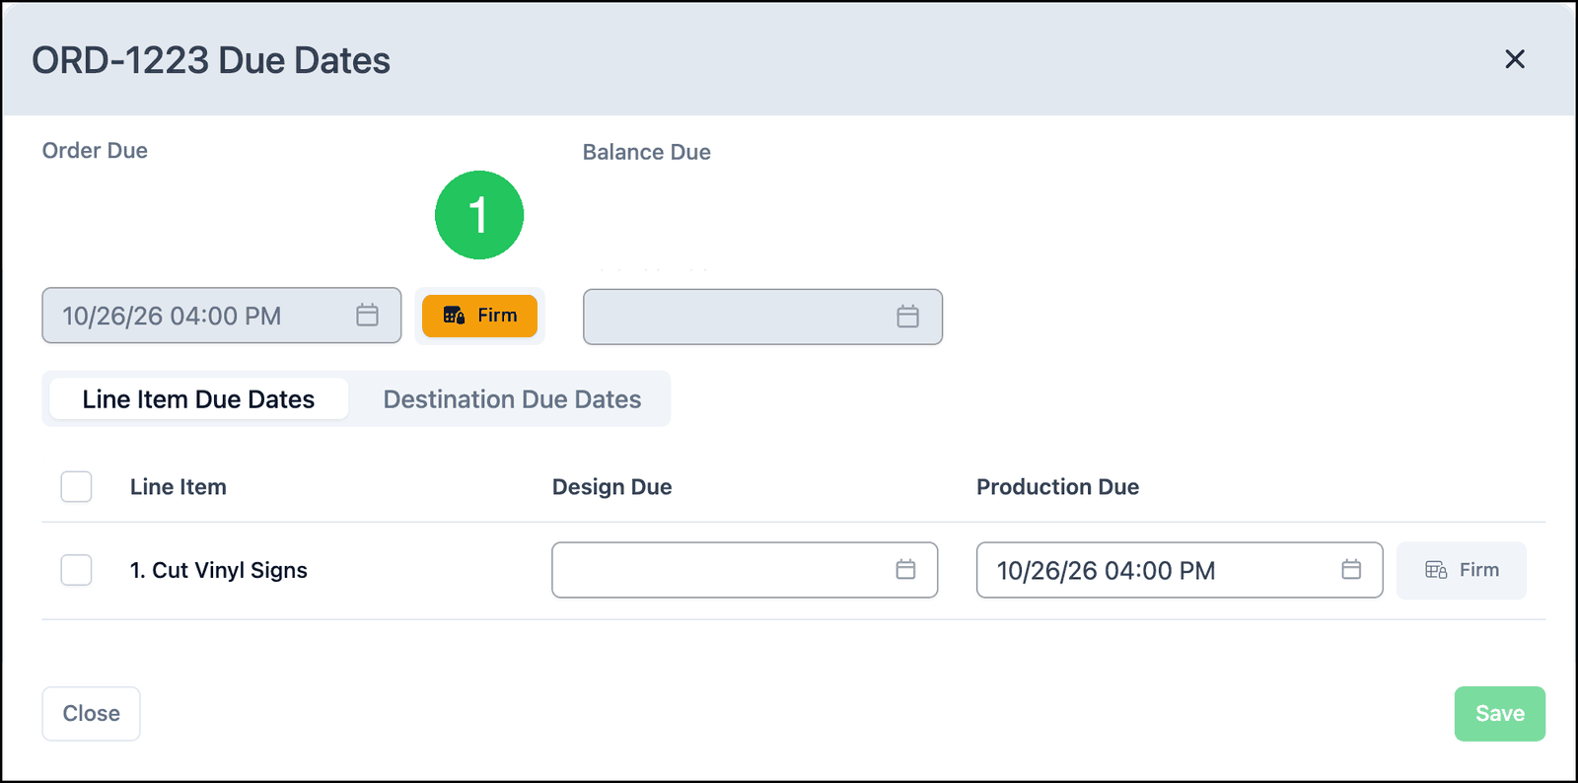The height and width of the screenshot is (783, 1578).
Task: Switch to Line Item Due Dates tab
Action: tap(198, 399)
